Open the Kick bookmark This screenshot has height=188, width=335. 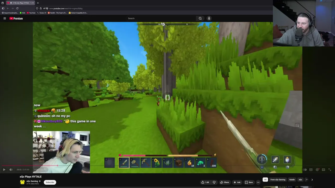(x=23, y=13)
